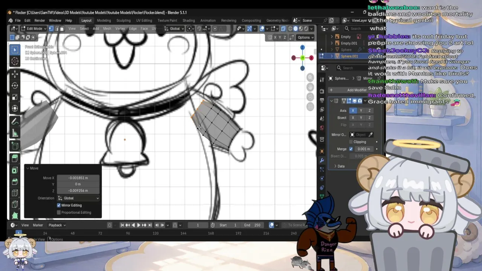Enable the Clipping checkbox
This screenshot has width=482, height=271.
351,142
